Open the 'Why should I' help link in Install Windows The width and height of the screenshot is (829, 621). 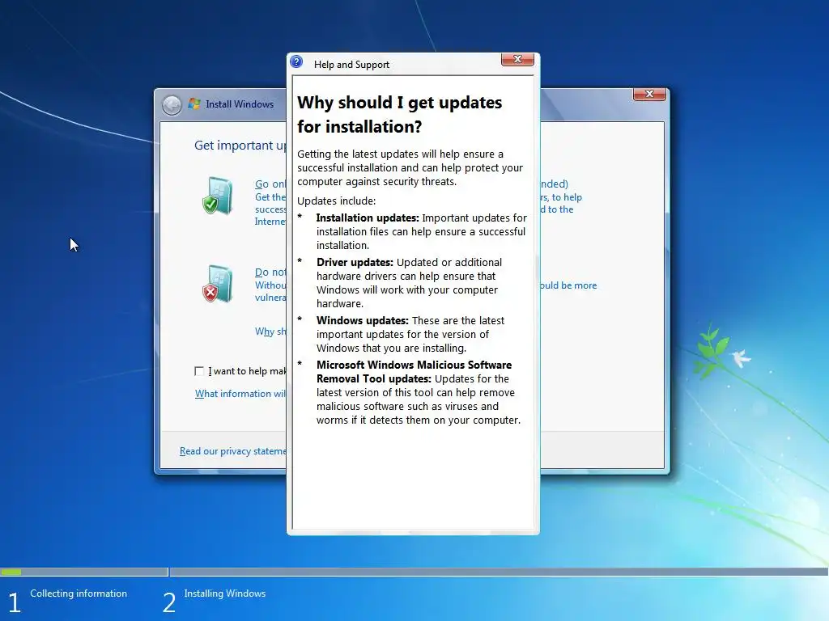270,332
